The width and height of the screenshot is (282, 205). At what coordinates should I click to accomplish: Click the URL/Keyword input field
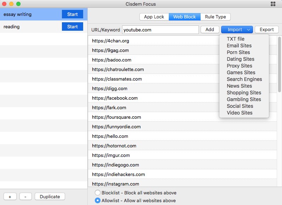(160, 30)
